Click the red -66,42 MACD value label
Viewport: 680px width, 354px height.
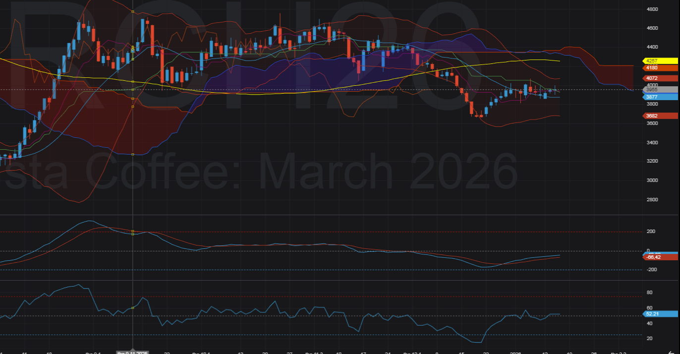[x=660, y=257]
